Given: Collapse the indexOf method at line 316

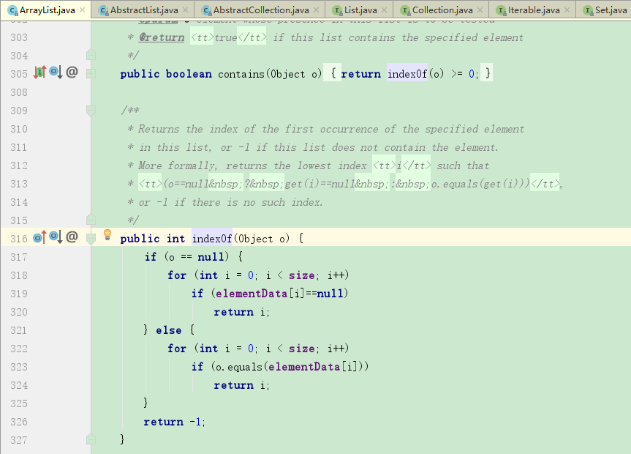Looking at the screenshot, I should pos(91,239).
